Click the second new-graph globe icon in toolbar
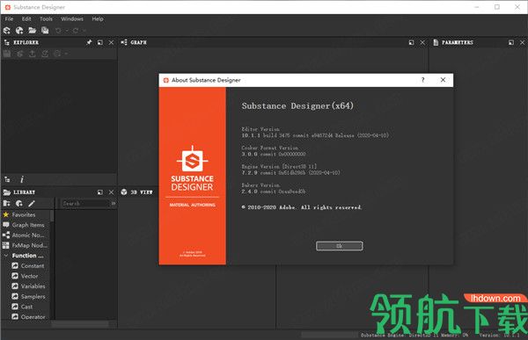 pos(19,31)
